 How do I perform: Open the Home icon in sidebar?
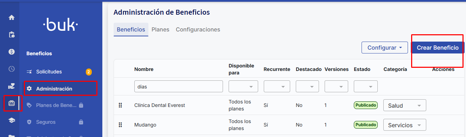tap(12, 17)
